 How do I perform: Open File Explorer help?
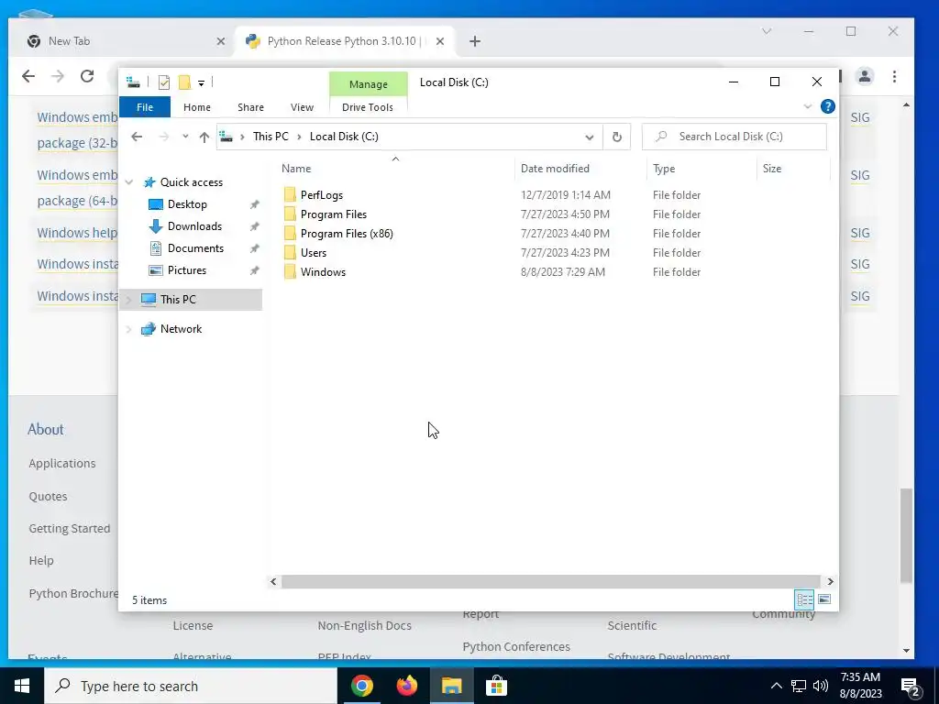(x=828, y=106)
